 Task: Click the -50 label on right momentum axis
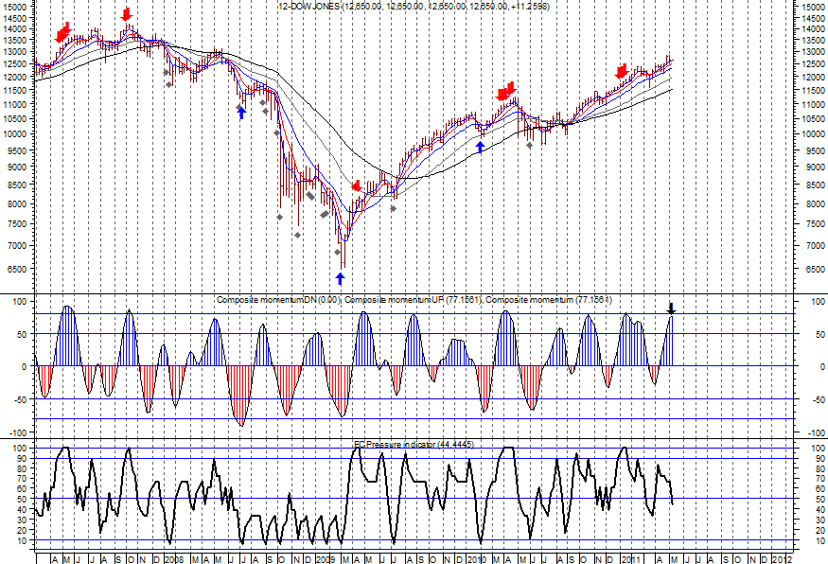tap(817, 399)
